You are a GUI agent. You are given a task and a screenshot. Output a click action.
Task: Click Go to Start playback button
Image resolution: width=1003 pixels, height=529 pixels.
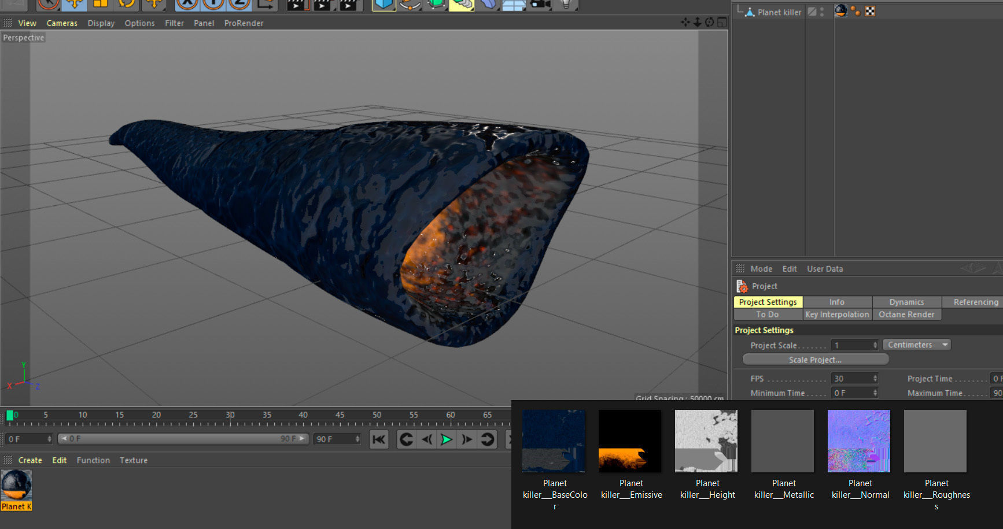pos(379,439)
